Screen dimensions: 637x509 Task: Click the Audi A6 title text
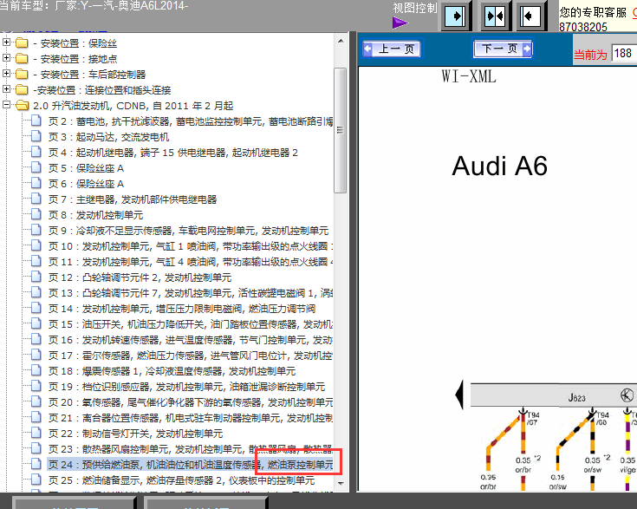tap(500, 166)
